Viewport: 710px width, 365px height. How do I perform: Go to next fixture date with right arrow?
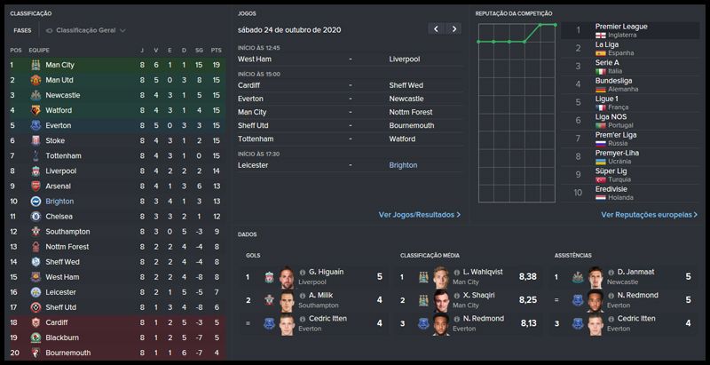tap(454, 29)
